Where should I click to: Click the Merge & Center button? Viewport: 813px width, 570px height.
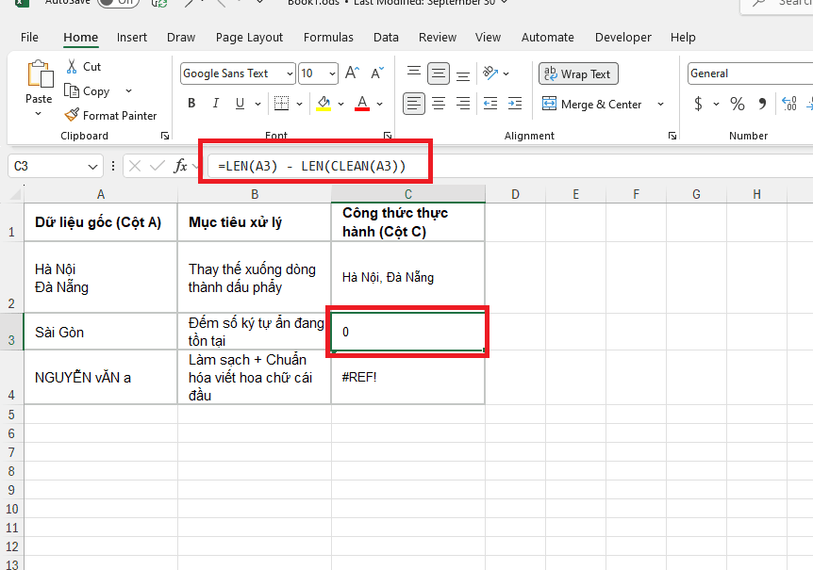591,104
